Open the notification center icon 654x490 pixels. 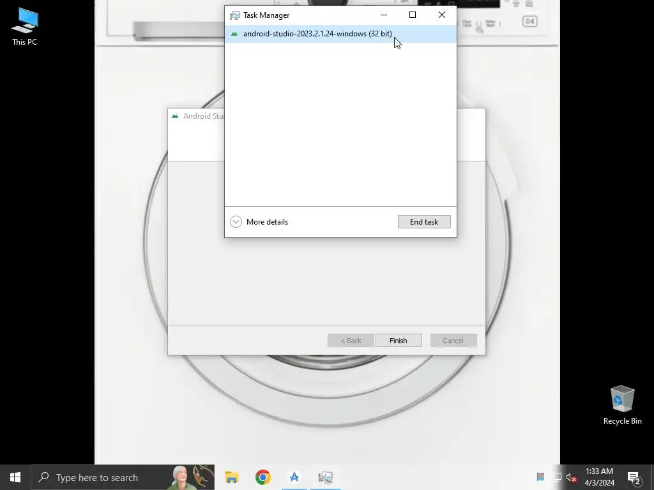634,477
